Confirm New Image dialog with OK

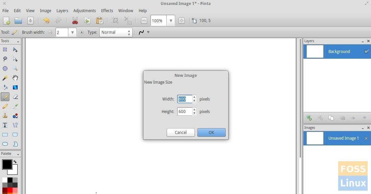(x=211, y=132)
